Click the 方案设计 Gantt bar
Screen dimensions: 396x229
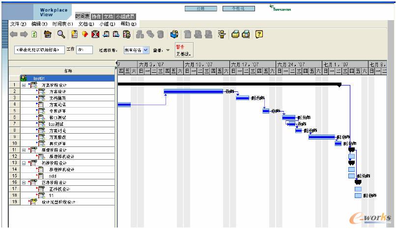pos(193,91)
